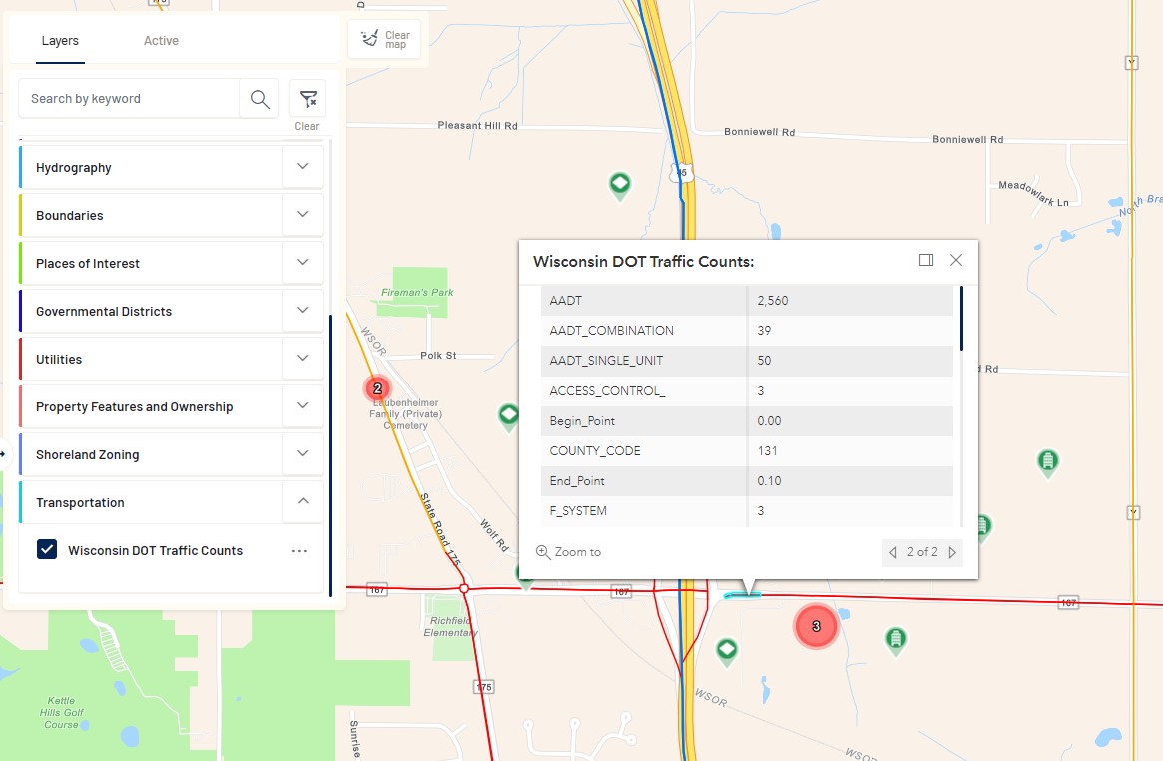Viewport: 1163px width, 761px height.
Task: Click the search magnifier icon
Action: click(x=259, y=99)
